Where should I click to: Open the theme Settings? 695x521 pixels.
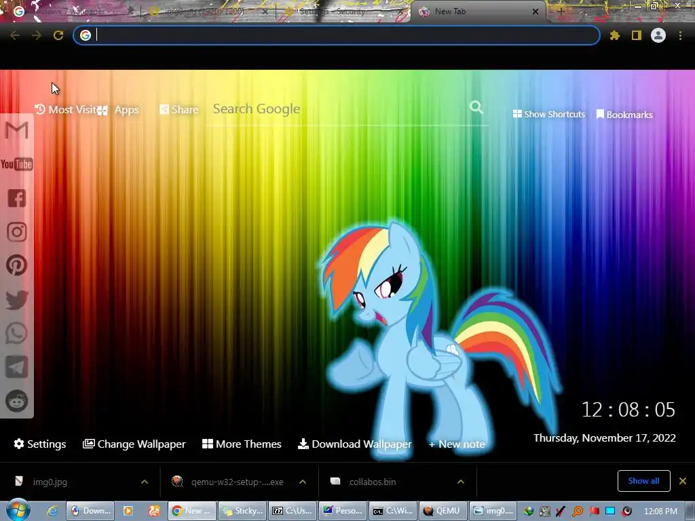(40, 444)
